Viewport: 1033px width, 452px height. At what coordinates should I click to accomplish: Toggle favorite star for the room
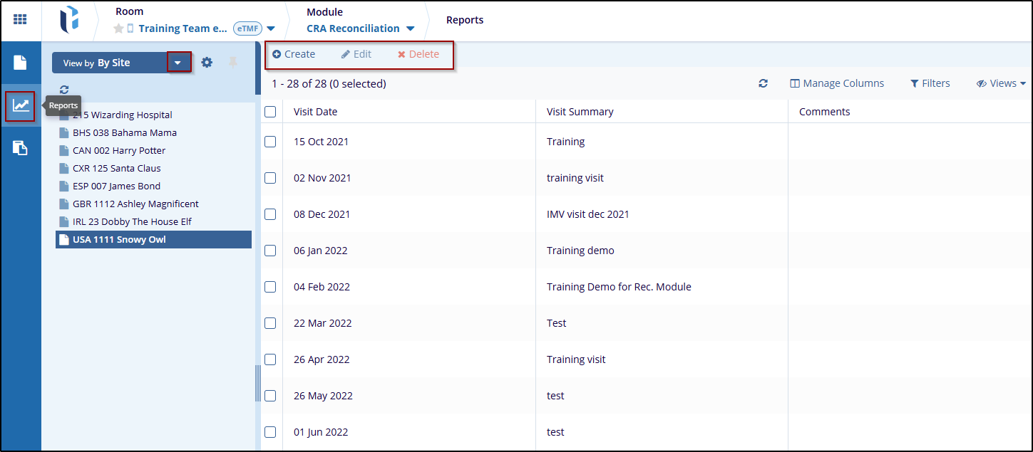pos(118,28)
